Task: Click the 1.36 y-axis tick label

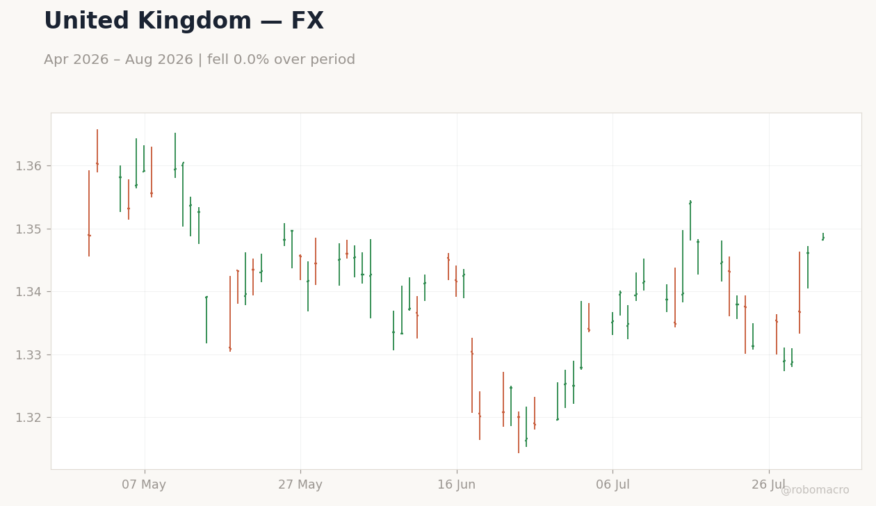Action: click(x=29, y=166)
